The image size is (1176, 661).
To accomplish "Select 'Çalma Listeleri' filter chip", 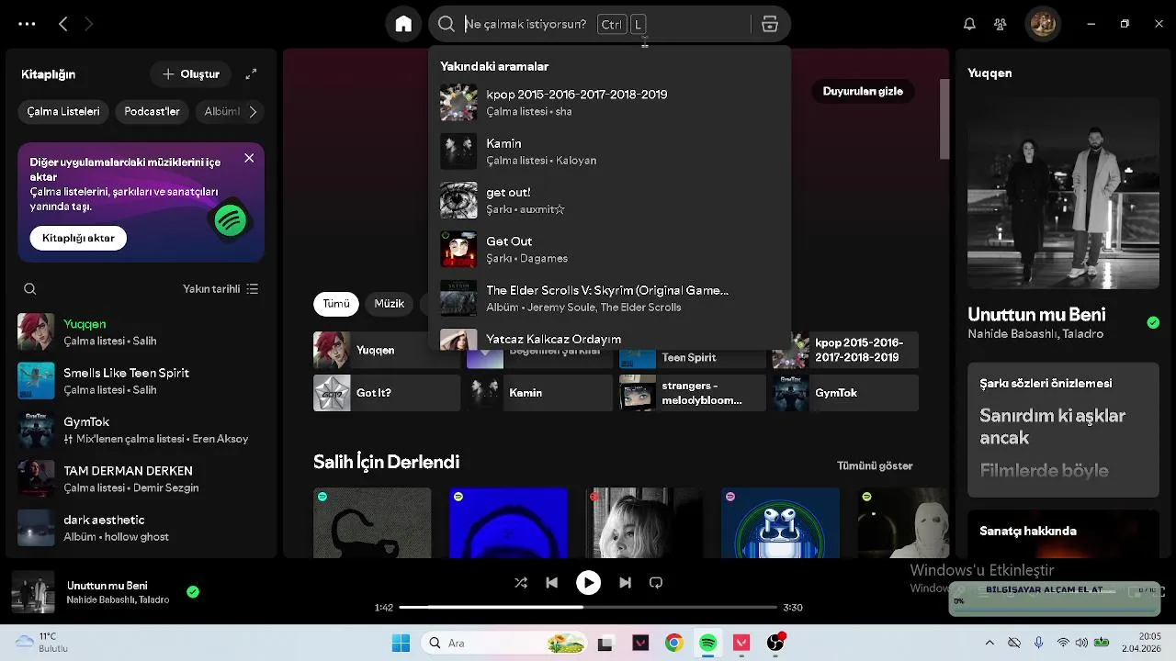I will point(63,111).
